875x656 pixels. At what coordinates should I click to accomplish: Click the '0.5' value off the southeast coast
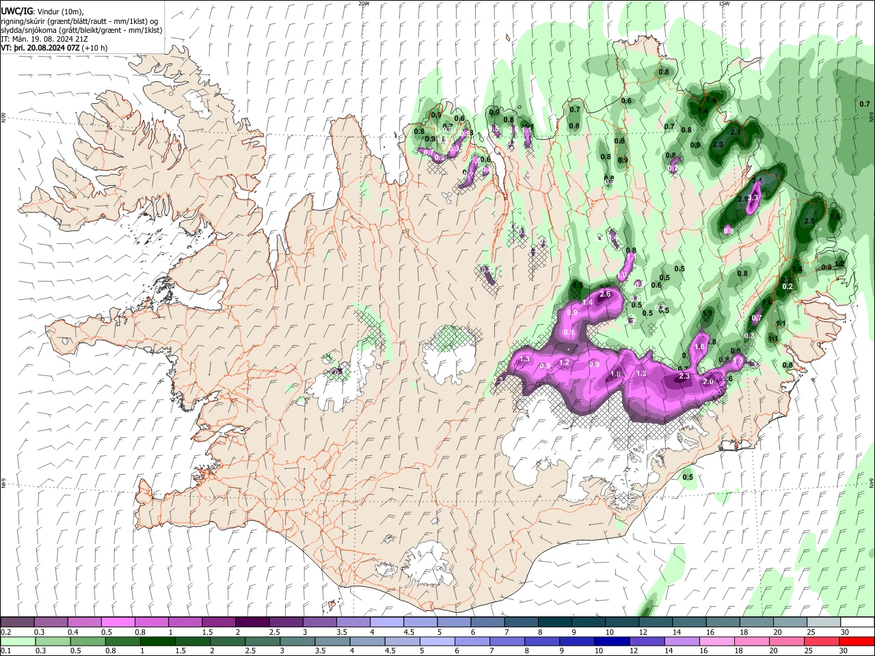coord(688,478)
